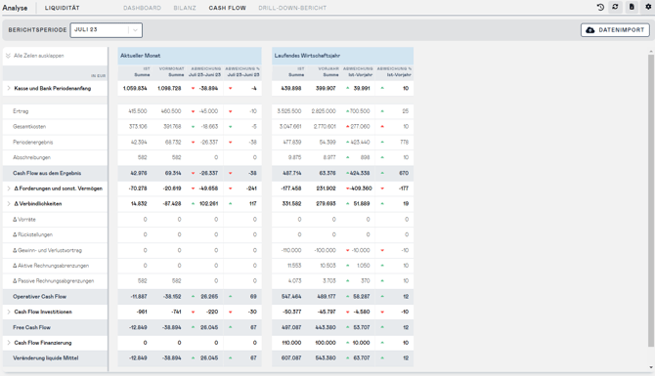Select the Δ Rückstellungen row label
The width and height of the screenshot is (655, 376).
(32, 235)
